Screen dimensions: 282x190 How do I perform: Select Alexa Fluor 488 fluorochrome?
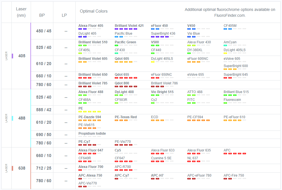click(91, 92)
